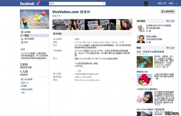The width and height of the screenshot is (181, 116).
Task: Open the 【求助】 ad title link
Action: pos(147,89)
